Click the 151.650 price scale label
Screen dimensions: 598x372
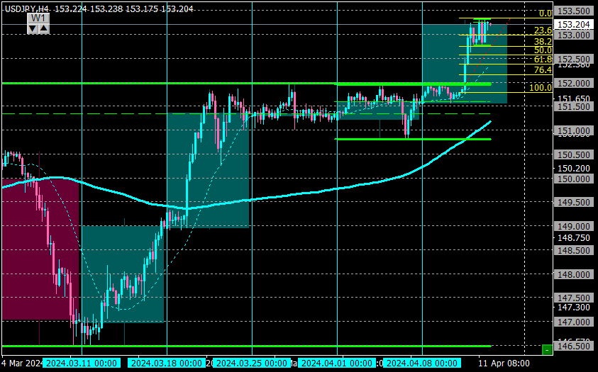(574, 98)
